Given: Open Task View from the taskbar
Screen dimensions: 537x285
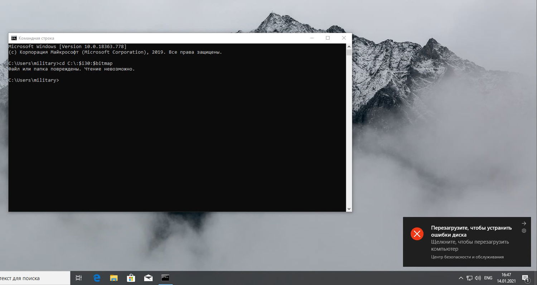Looking at the screenshot, I should pyautogui.click(x=79, y=278).
